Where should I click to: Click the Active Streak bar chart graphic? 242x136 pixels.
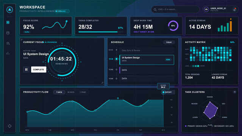[225, 25]
